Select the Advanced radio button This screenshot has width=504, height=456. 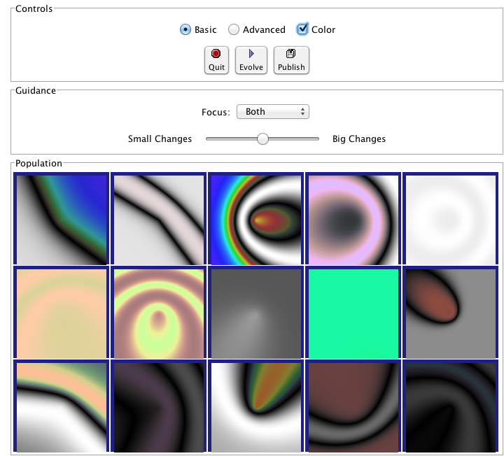point(234,29)
